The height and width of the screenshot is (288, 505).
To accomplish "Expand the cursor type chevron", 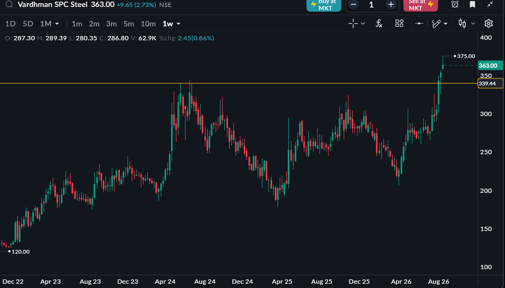I will click(x=363, y=24).
